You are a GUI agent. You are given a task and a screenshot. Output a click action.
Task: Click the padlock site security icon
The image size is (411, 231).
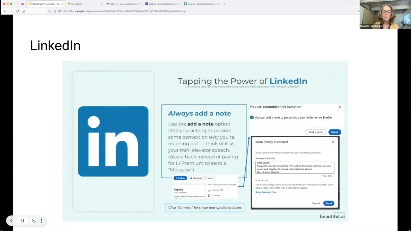pyautogui.click(x=55, y=11)
